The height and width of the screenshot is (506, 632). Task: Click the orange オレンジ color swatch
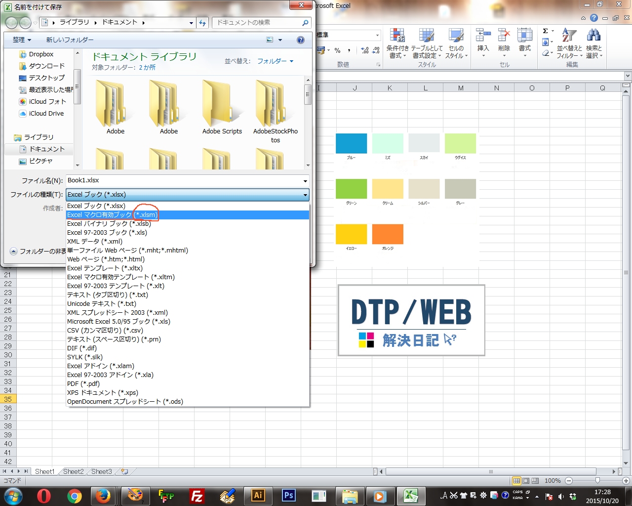[x=388, y=234]
